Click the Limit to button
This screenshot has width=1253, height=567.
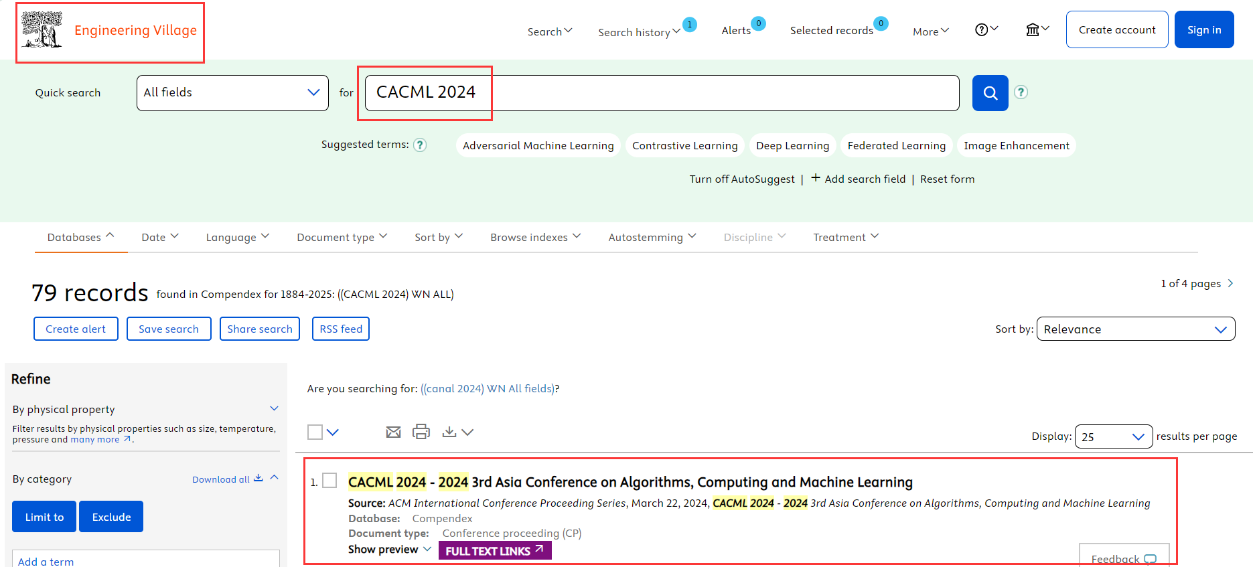(44, 517)
